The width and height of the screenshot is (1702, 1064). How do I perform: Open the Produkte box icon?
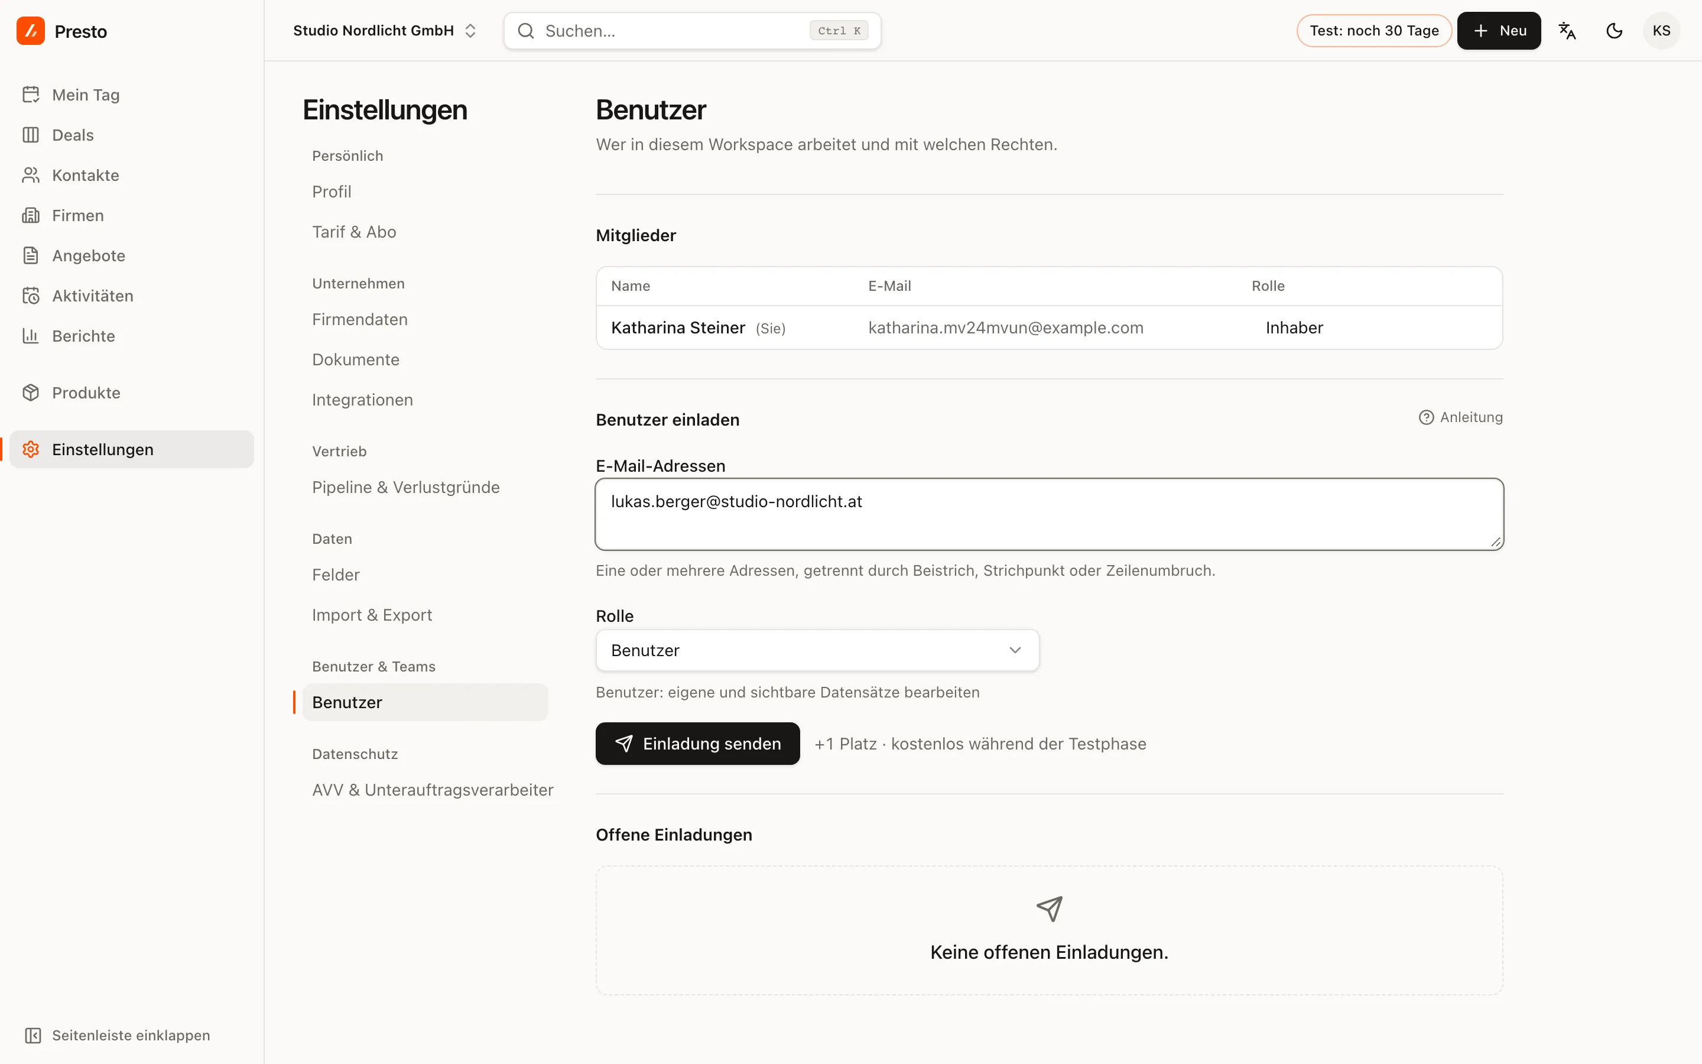30,392
